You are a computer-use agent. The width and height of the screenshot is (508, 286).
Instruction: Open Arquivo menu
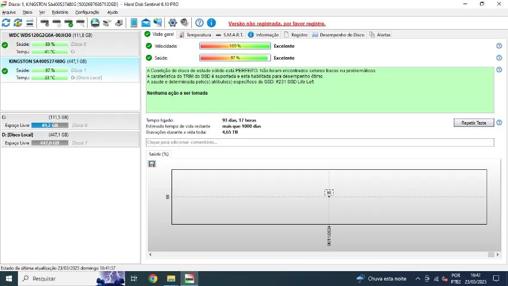click(9, 12)
